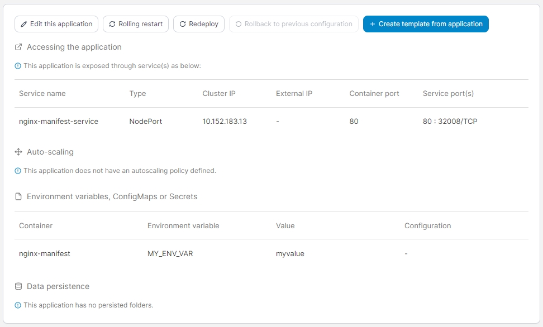Viewport: 543px width, 327px height.
Task: Click the pencil icon on Edit this application
Action: point(24,24)
